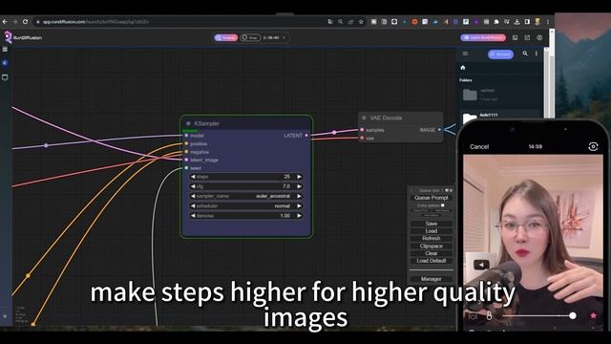Go back in browser history
The height and width of the screenshot is (344, 611).
click(5, 22)
